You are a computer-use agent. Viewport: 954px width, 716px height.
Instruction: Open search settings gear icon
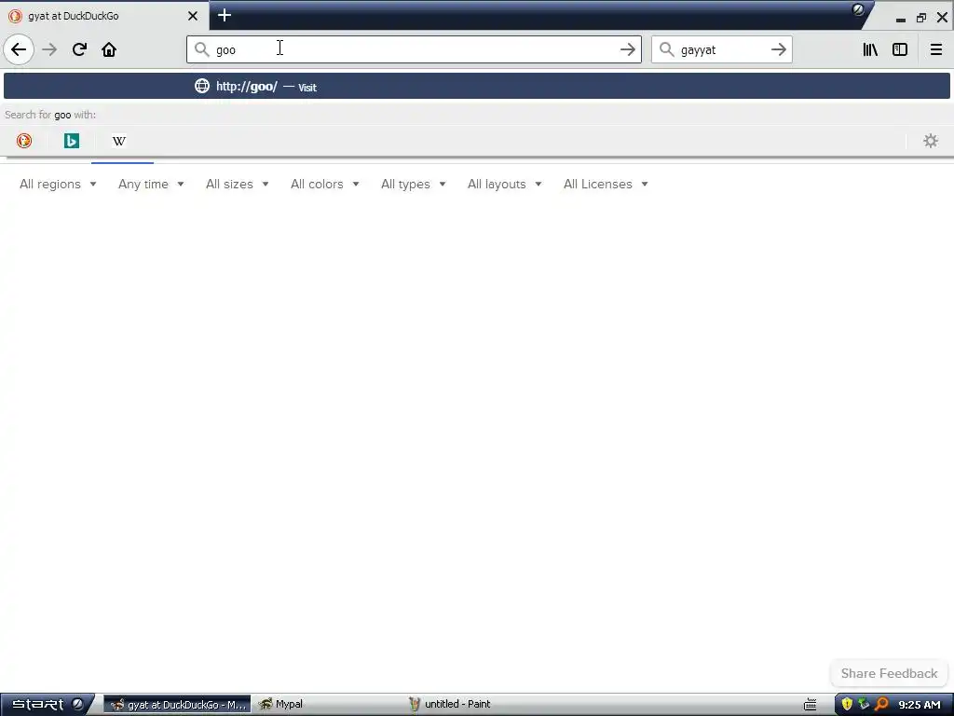(x=931, y=141)
